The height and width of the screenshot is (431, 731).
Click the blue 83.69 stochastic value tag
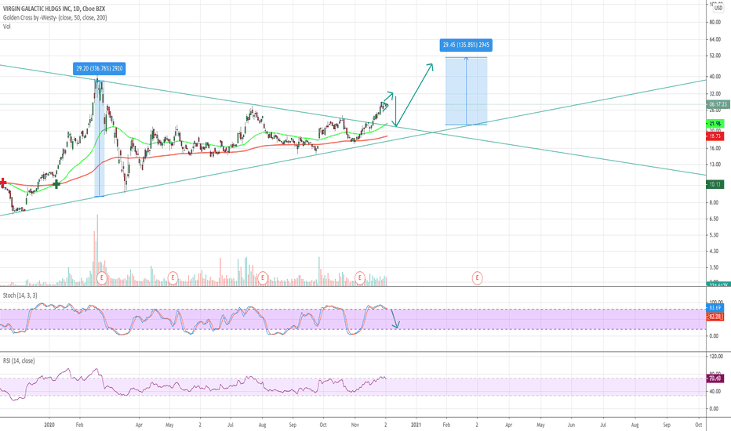[715, 308]
